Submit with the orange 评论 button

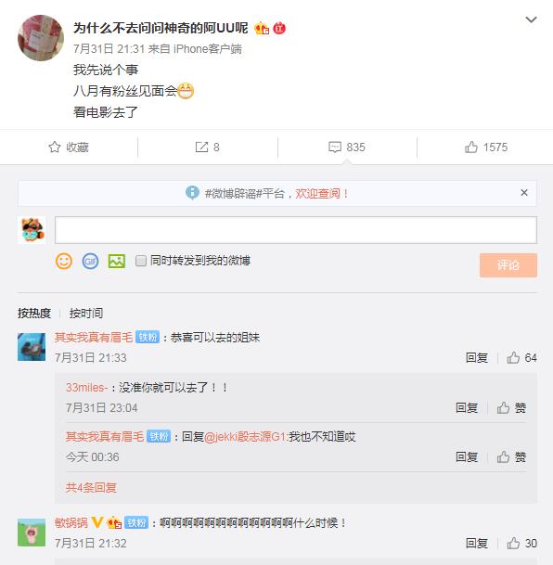[508, 265]
